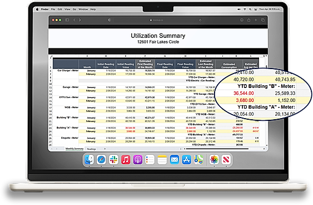Switch to the Readings sheet tab
313x205 pixels.
[x=91, y=149]
